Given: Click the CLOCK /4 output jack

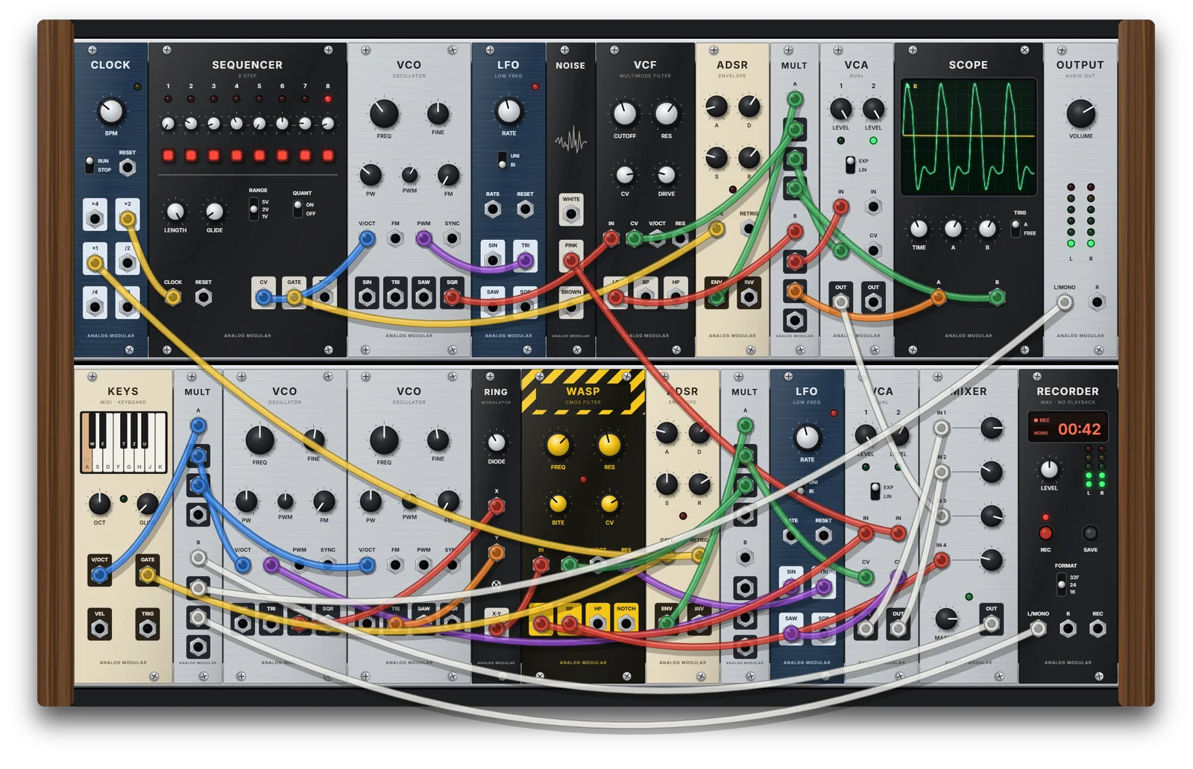Looking at the screenshot, I should pyautogui.click(x=95, y=306).
